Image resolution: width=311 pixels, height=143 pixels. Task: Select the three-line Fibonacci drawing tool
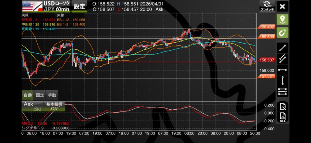pos(282,91)
